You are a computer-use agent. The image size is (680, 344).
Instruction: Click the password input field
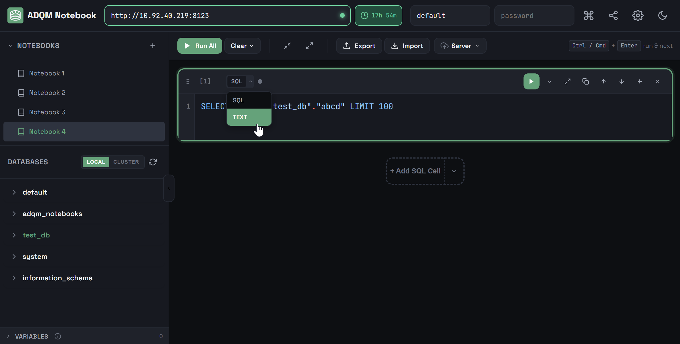pos(534,15)
